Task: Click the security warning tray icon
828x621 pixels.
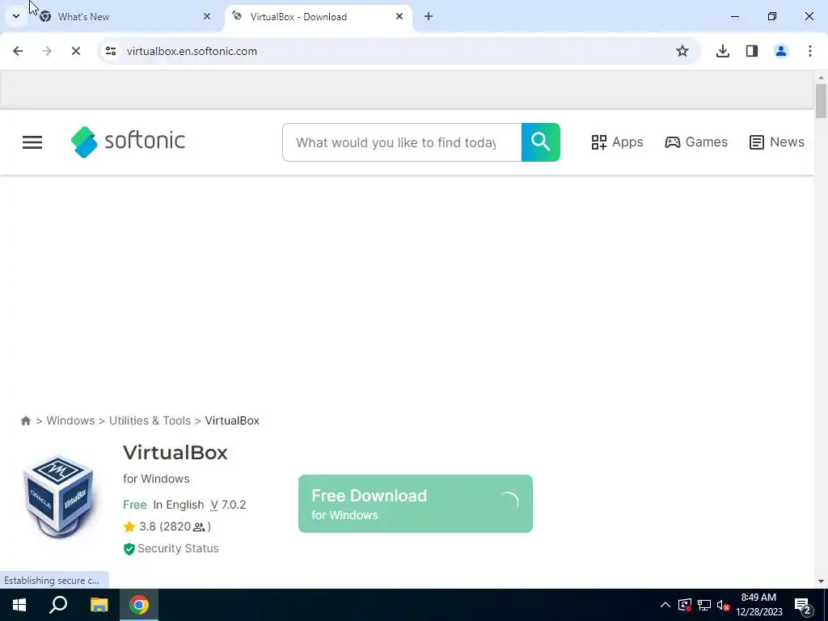Action: click(x=685, y=605)
